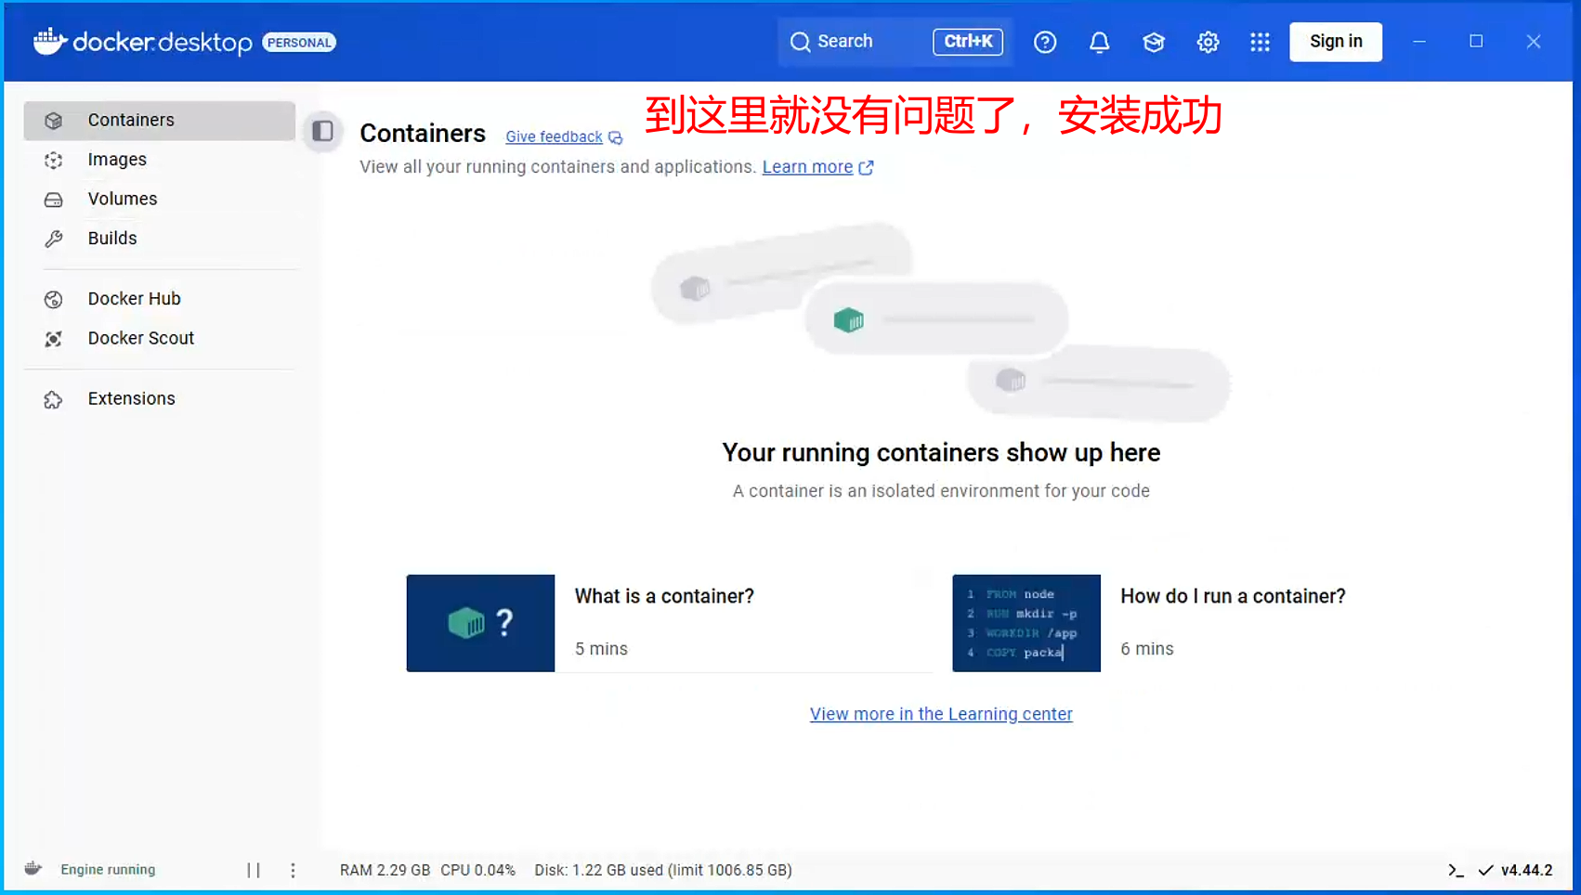Click the update checkmark icon
This screenshot has height=895, width=1581.
(1485, 871)
